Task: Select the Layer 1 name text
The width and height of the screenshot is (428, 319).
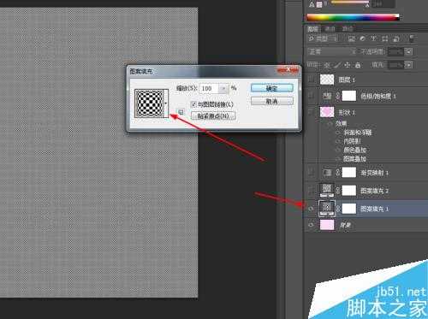Action: coord(347,80)
